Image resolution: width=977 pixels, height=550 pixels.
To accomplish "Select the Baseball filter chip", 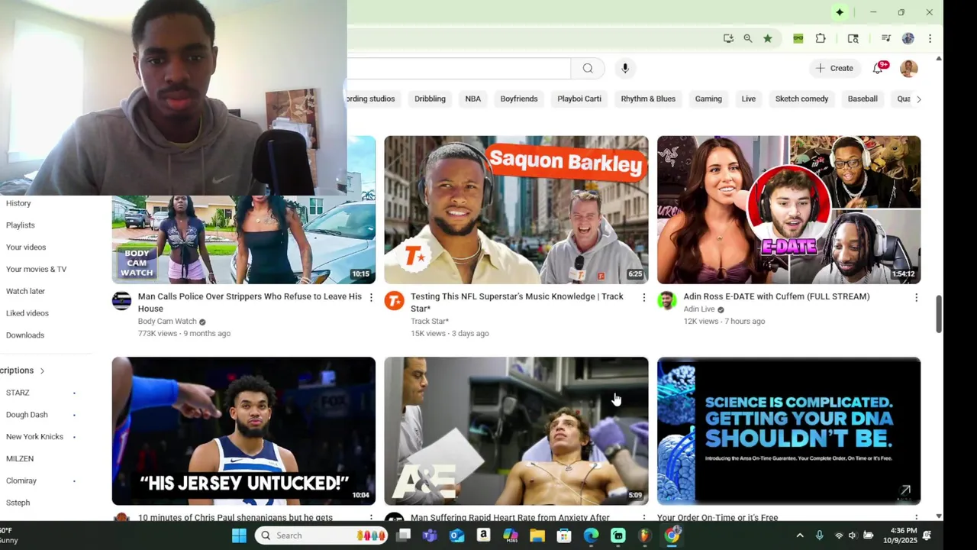I will [x=863, y=99].
